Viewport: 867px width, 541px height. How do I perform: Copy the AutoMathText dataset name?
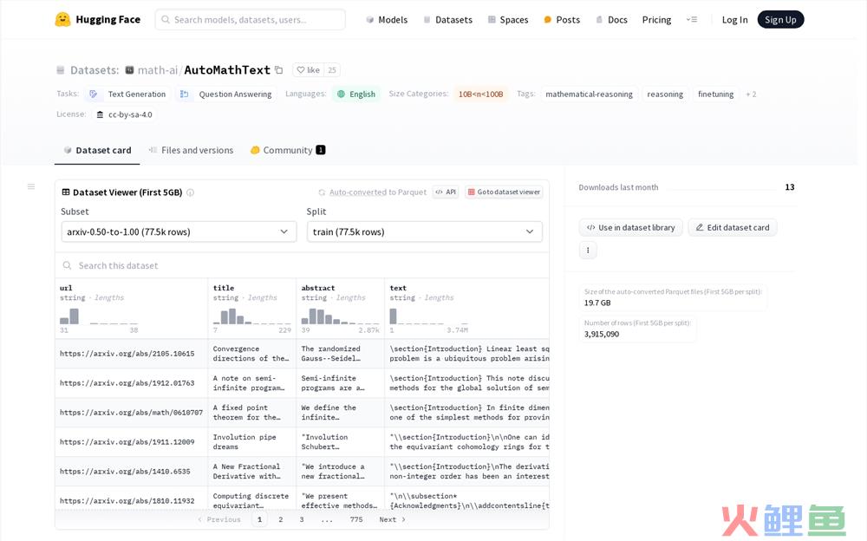pos(279,70)
